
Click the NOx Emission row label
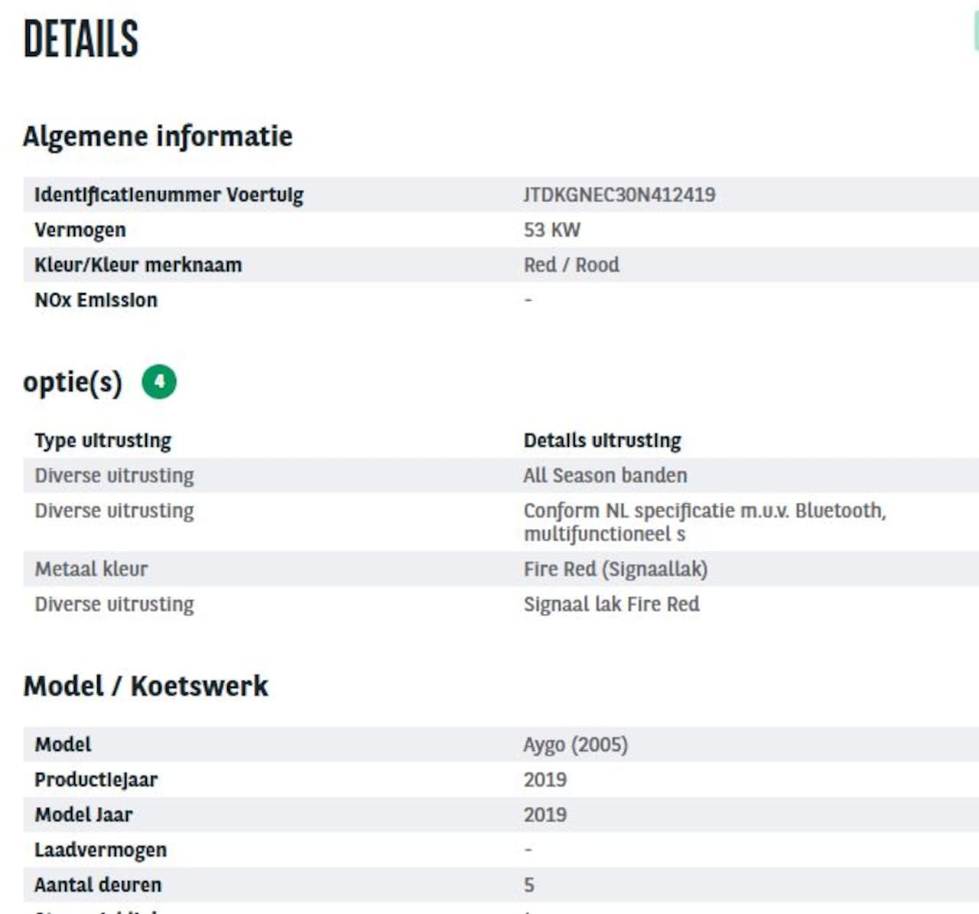(x=96, y=300)
